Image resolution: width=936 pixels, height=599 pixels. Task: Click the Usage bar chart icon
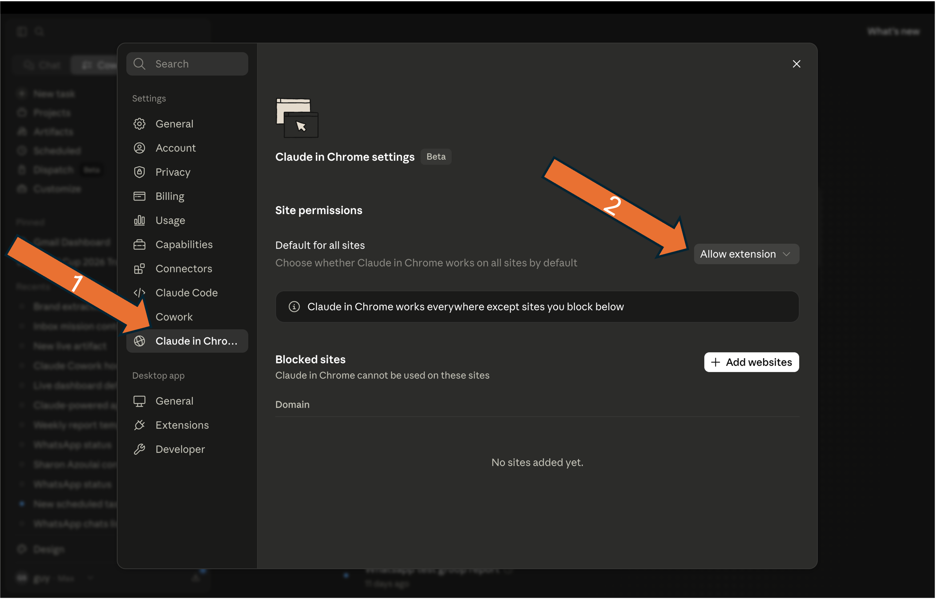point(139,220)
